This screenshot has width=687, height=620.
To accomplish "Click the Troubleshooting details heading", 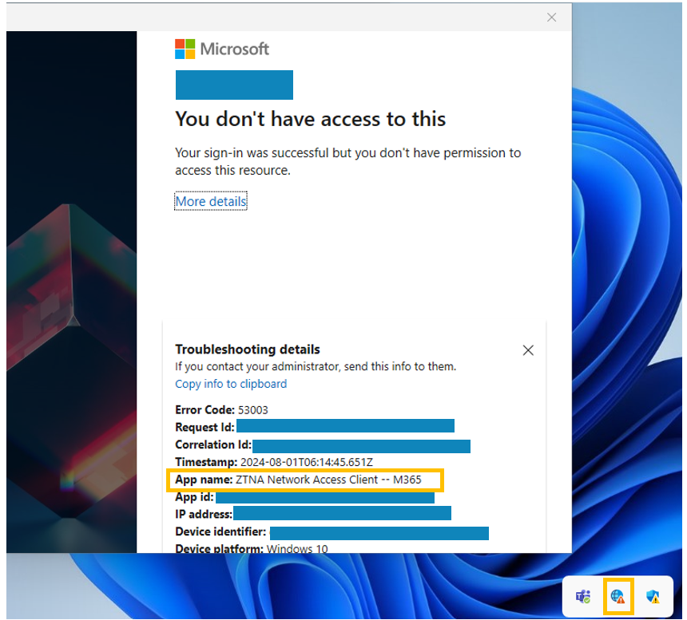I will pyautogui.click(x=248, y=349).
